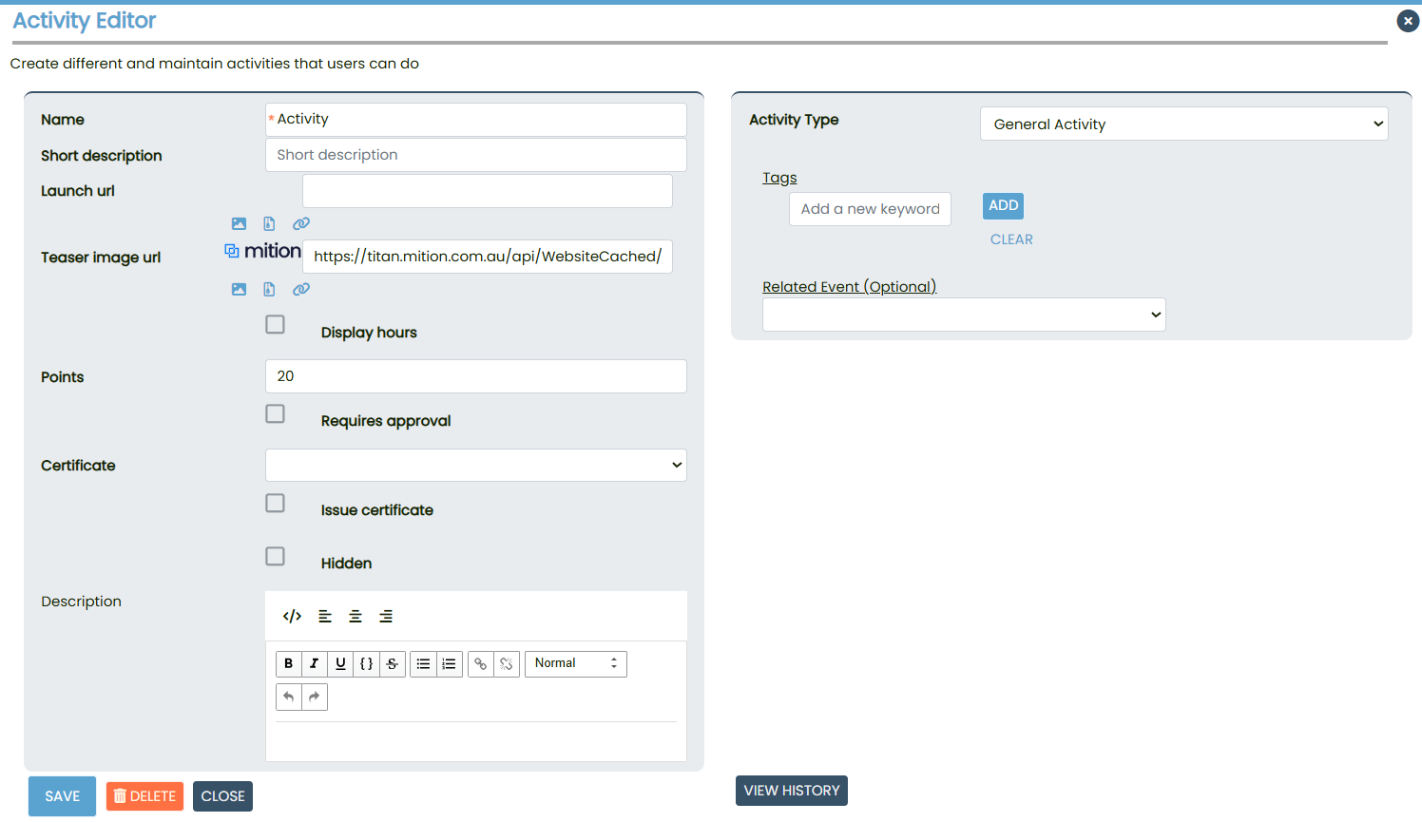Click the image icon below Launch url field
The height and width of the screenshot is (822, 1422).
click(239, 224)
